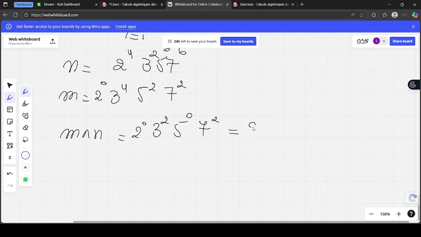Screen dimensions: 421x237
Task: Open the browser profile avatar
Action: (395, 15)
